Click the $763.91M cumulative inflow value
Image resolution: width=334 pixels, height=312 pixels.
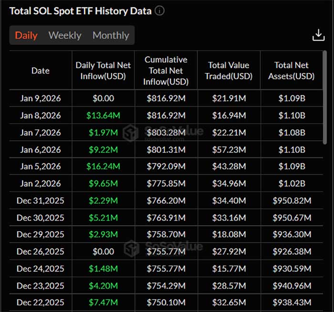pos(166,218)
